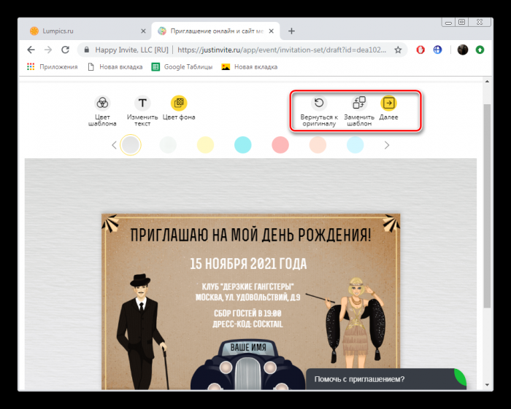The image size is (511, 409).
Task: Click the ДРЕСС-КОД: COCKTAIL line
Action: (x=247, y=324)
